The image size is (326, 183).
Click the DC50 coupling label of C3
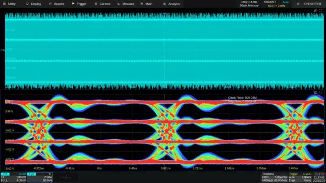[22, 174]
